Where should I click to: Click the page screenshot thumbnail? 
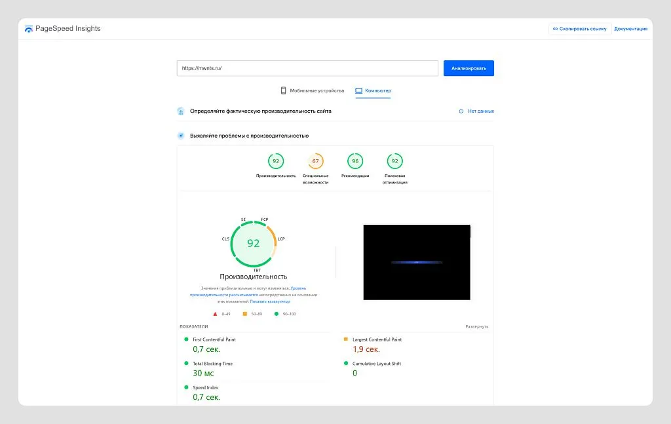[x=417, y=262]
